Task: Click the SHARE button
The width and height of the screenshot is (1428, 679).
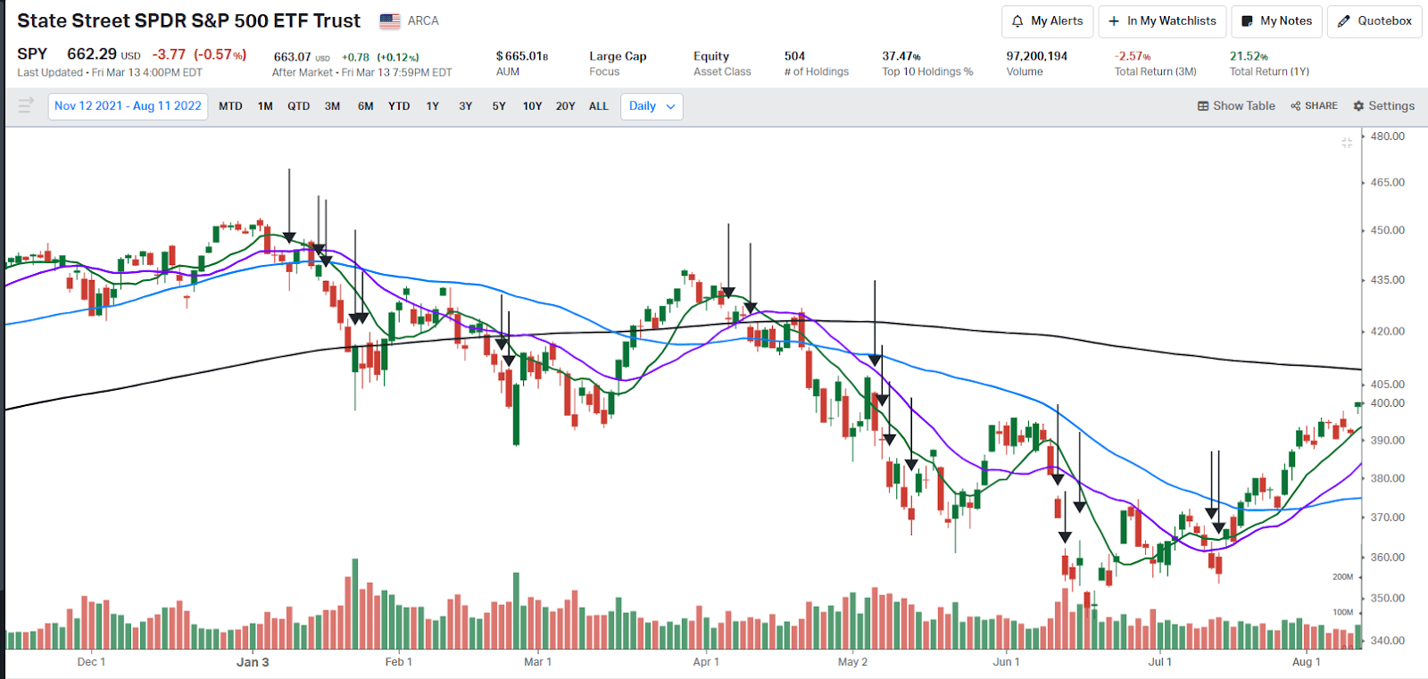Action: (x=1314, y=106)
